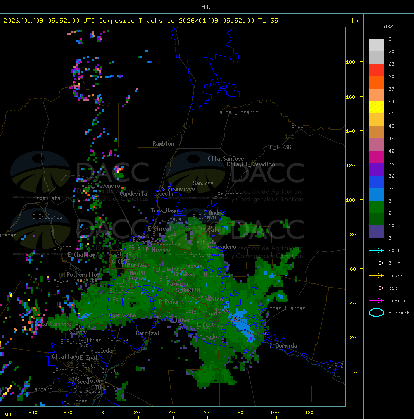This screenshot has width=414, height=419.
Task: Click the eb+bip magenta arrow legend icon
Action: click(x=376, y=301)
